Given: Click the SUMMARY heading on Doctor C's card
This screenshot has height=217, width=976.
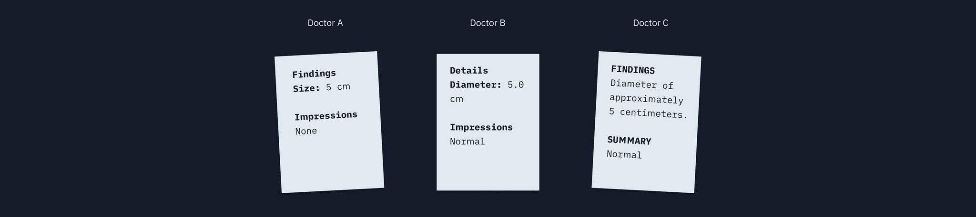Looking at the screenshot, I should [x=629, y=141].
